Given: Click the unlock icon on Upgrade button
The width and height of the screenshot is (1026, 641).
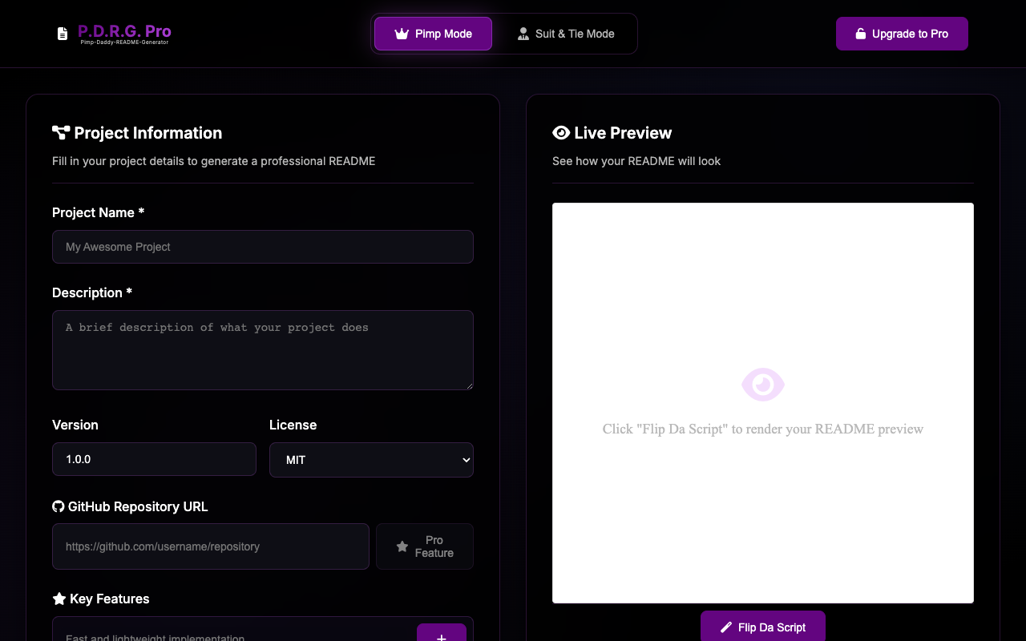Looking at the screenshot, I should click(x=860, y=34).
